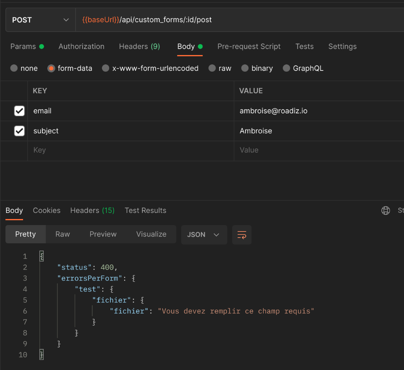Click the globe network information icon
404x370 pixels.
[x=385, y=211]
